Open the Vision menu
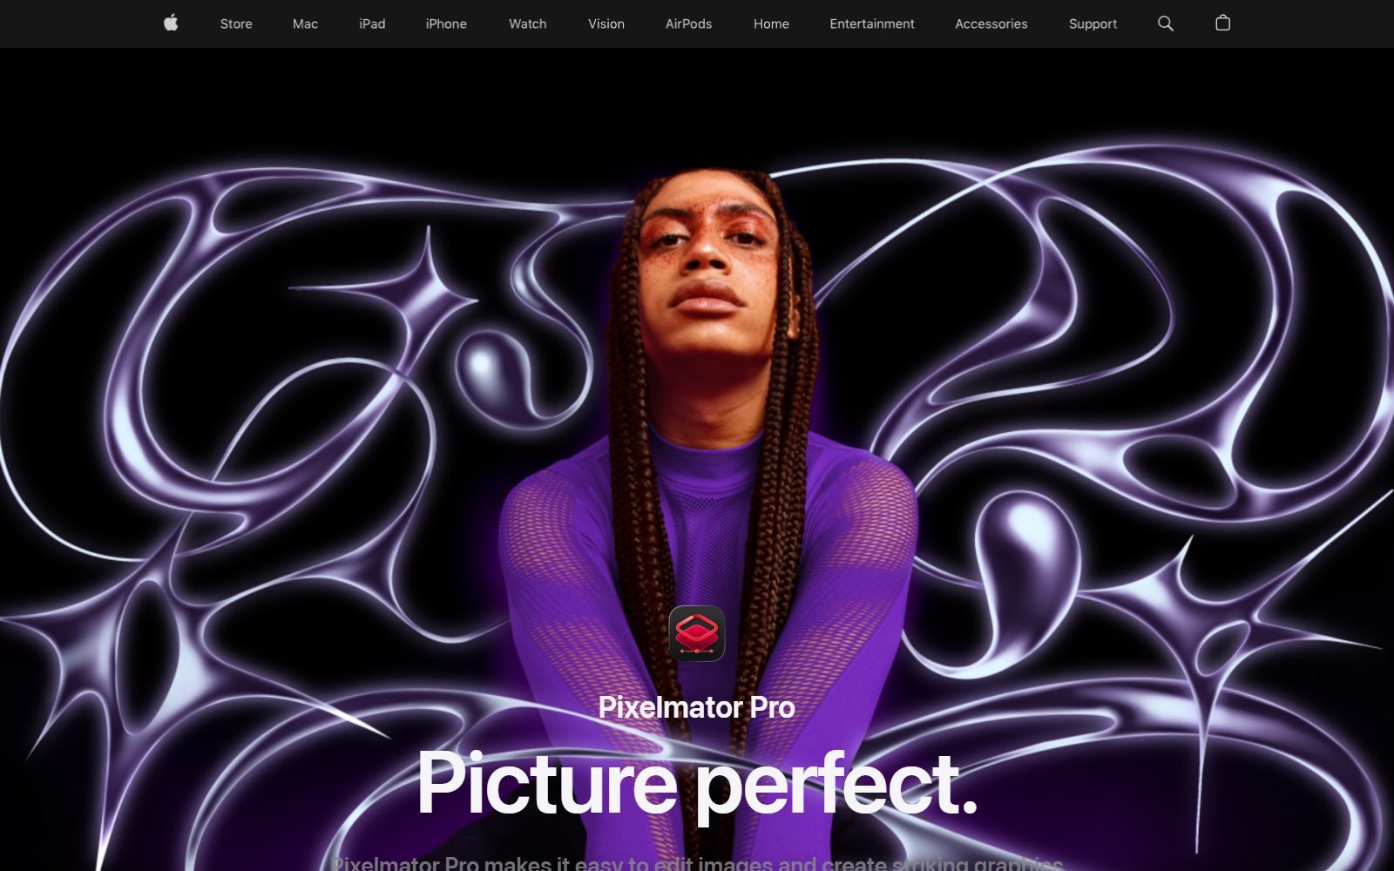This screenshot has width=1394, height=871. pyautogui.click(x=606, y=24)
